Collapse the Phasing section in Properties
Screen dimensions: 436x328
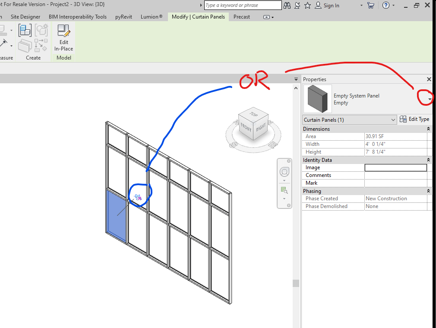(428, 190)
